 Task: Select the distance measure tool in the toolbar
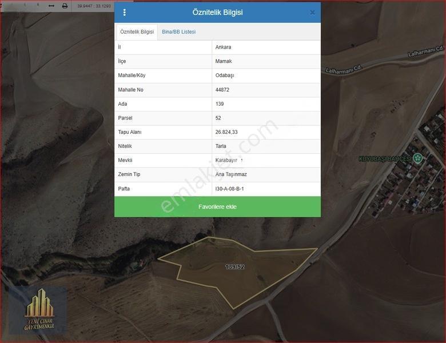[x=51, y=6]
